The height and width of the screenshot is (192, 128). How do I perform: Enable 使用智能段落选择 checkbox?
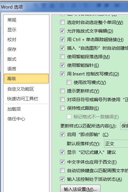click(62, 57)
